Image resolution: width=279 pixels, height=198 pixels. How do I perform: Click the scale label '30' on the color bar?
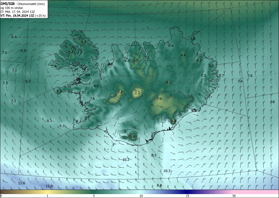(x=234, y=196)
